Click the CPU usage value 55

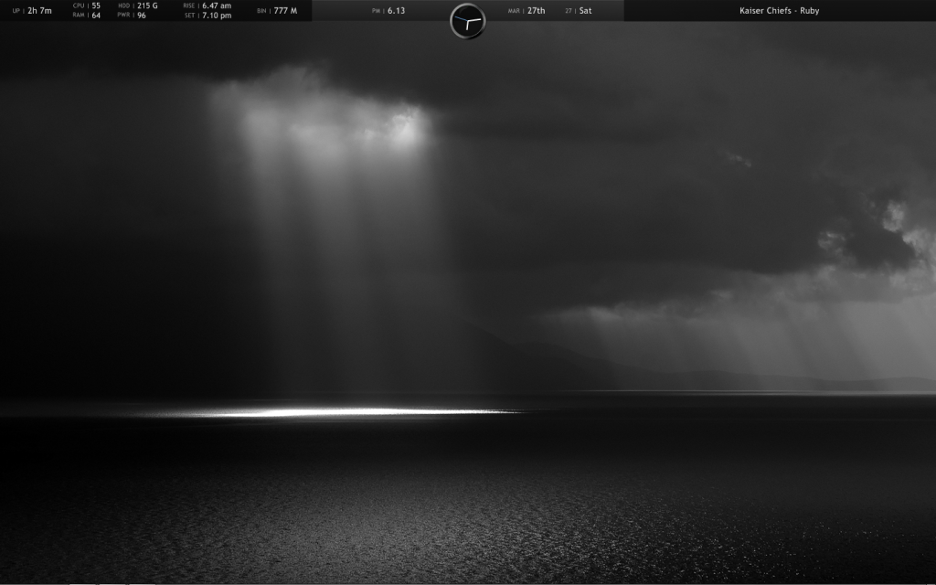tap(96, 5)
